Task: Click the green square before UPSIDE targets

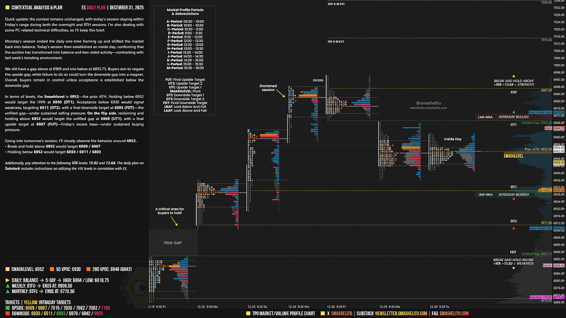Action: 7,308
